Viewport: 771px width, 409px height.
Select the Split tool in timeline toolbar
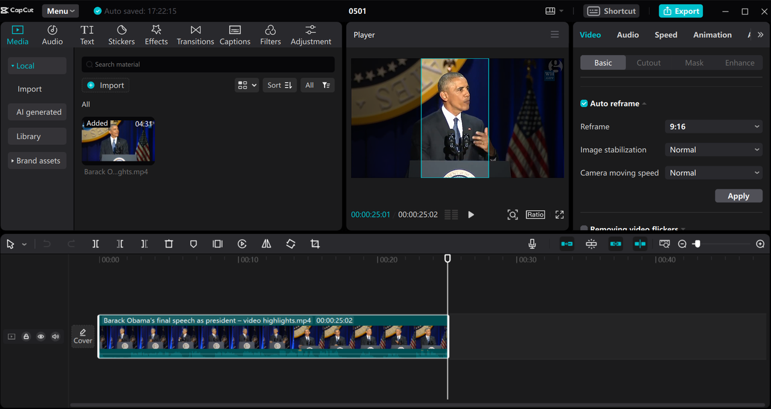[96, 244]
